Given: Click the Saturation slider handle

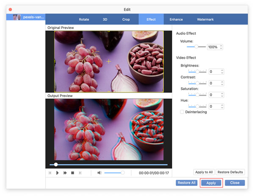Looking at the screenshot, I should click(x=197, y=95).
